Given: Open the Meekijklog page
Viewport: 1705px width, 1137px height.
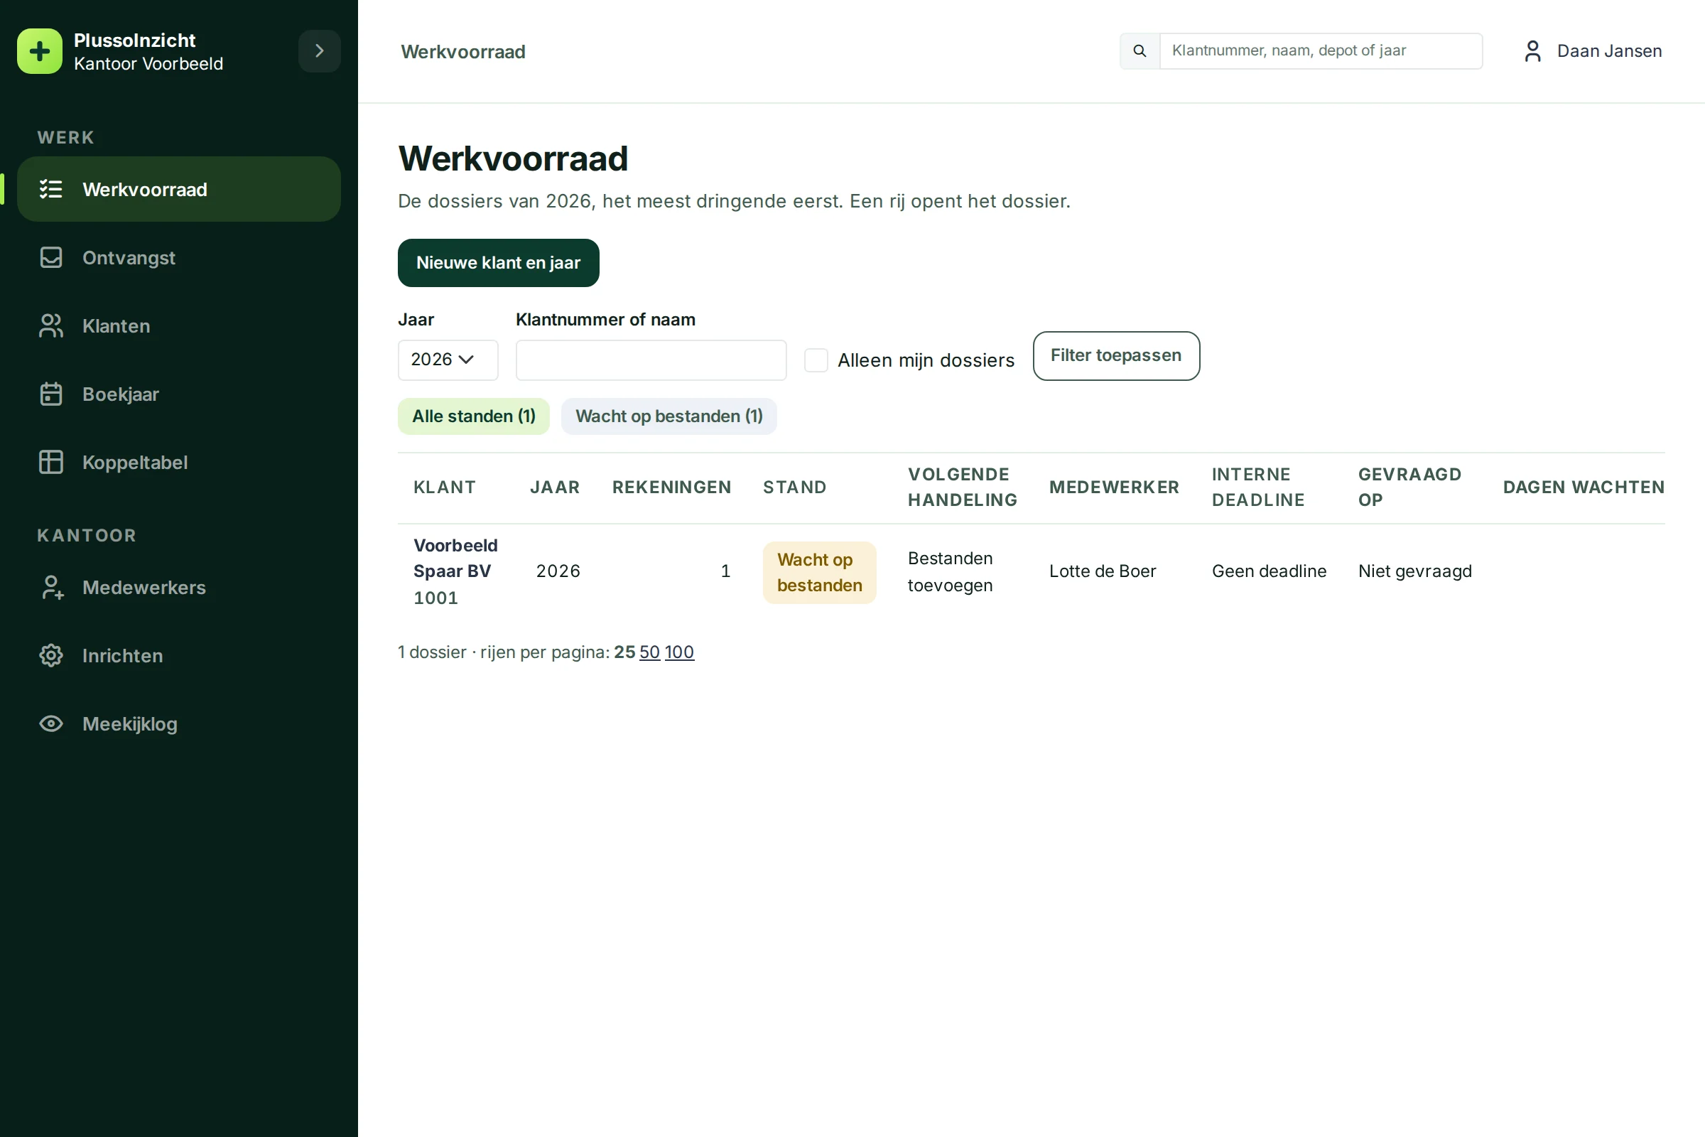Looking at the screenshot, I should [179, 723].
